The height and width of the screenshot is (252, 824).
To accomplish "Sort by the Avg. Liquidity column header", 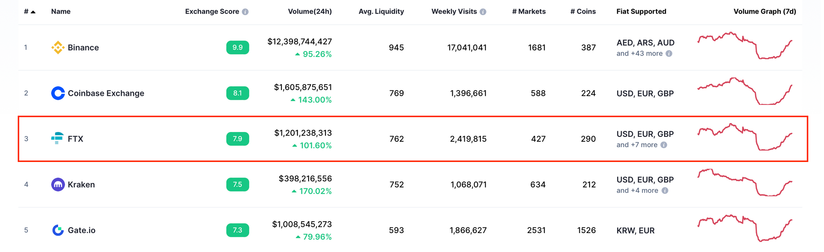I will click(x=381, y=12).
